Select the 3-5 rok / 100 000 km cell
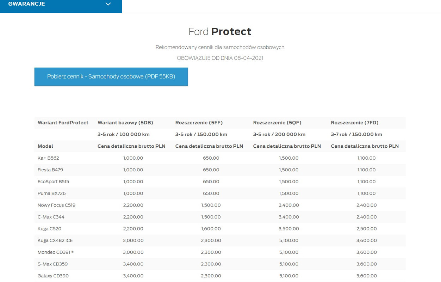Viewport: 441px width, 282px height. point(123,134)
